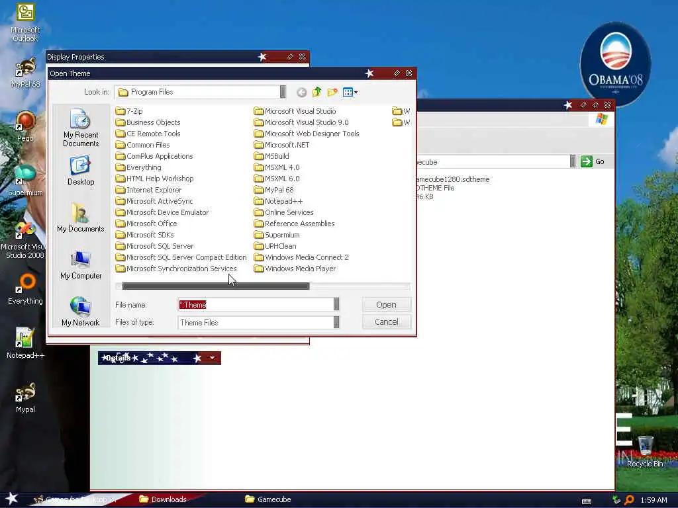Click the orange search tray icon
This screenshot has height=508, width=678.
tap(629, 500)
